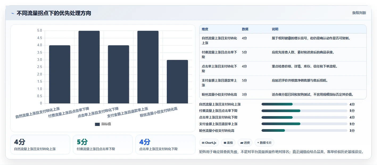This screenshot has height=165, width=377.
Task: Click the 说明 column header
Action: (275, 29)
